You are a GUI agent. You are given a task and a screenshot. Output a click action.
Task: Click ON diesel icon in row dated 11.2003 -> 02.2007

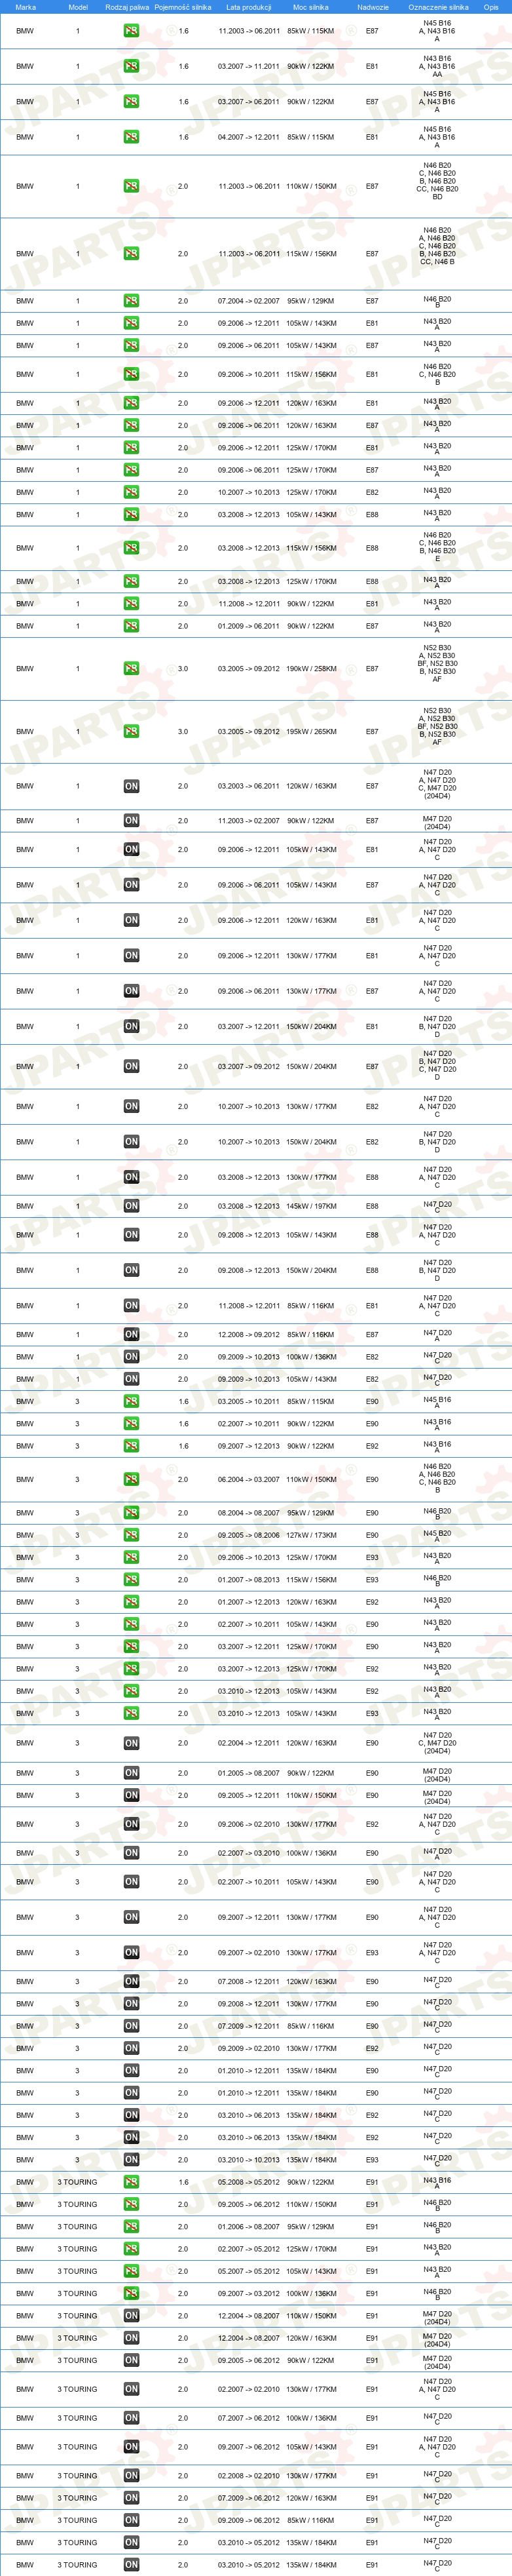tap(131, 820)
